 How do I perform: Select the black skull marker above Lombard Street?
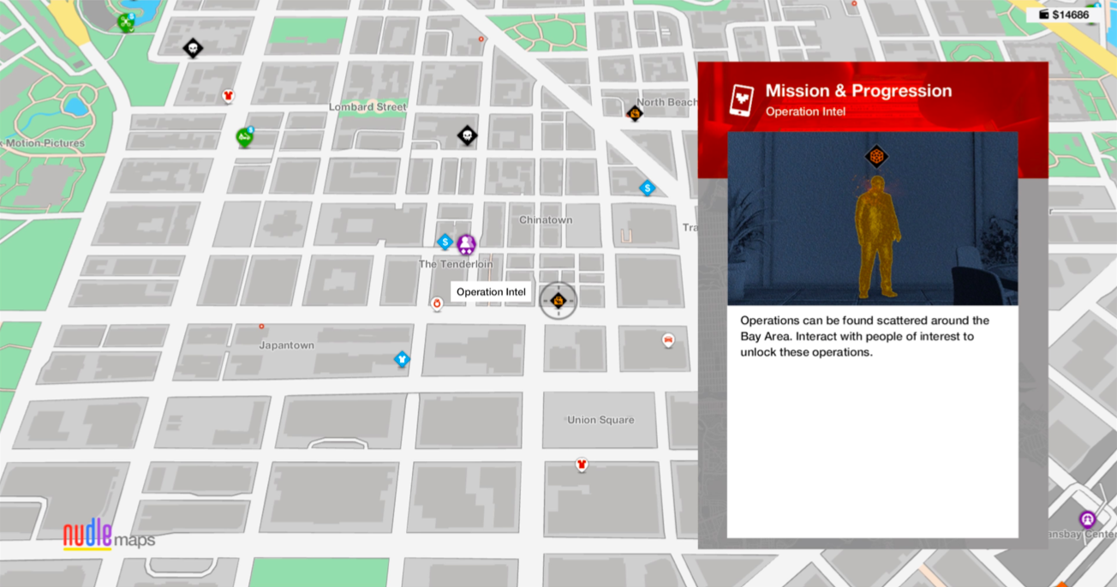pyautogui.click(x=193, y=47)
